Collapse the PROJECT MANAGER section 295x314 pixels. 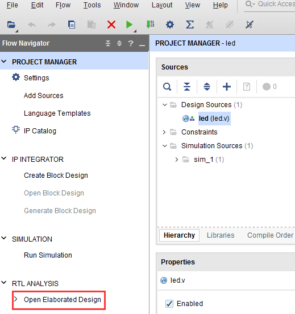click(4, 62)
